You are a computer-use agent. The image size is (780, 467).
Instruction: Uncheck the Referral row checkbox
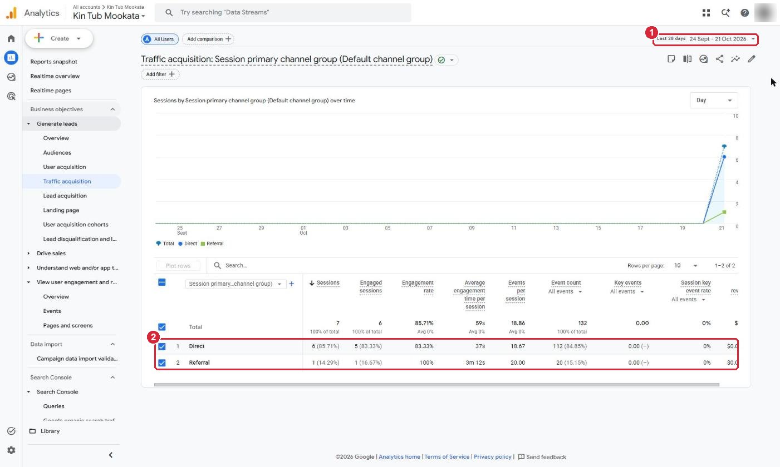162,363
